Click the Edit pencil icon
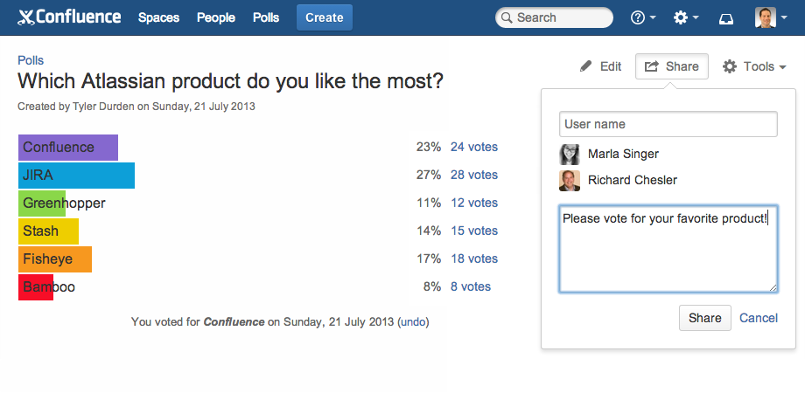 (x=585, y=66)
